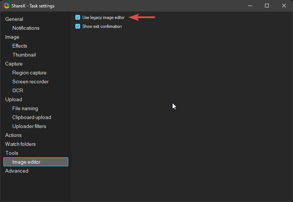Maximize the Task settings window
The image size is (293, 202).
(267, 6)
